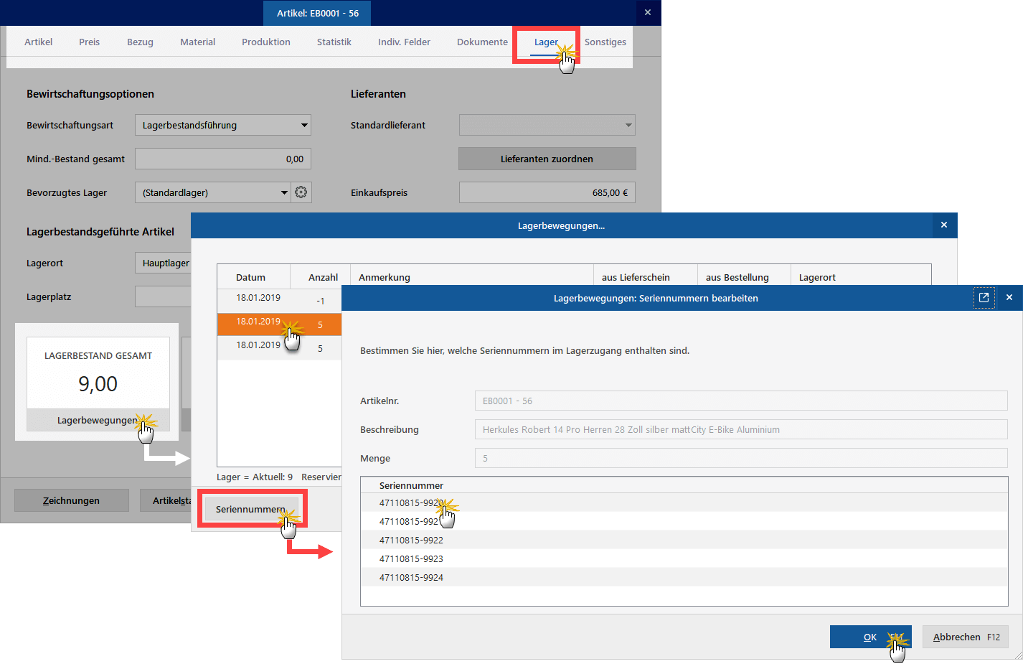Viewport: 1023px width, 664px height.
Task: Select the second serial number row
Action: 684,521
